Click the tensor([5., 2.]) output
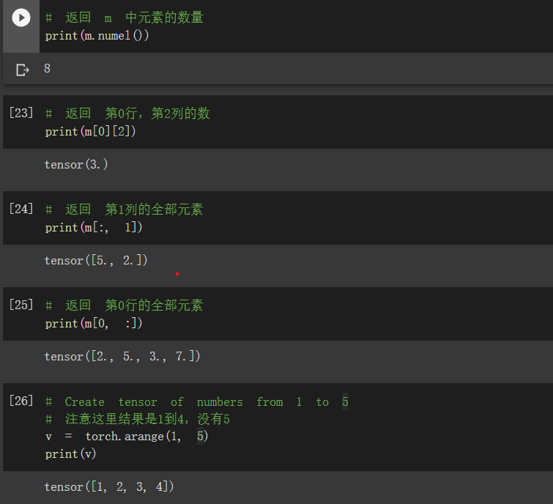 click(96, 261)
